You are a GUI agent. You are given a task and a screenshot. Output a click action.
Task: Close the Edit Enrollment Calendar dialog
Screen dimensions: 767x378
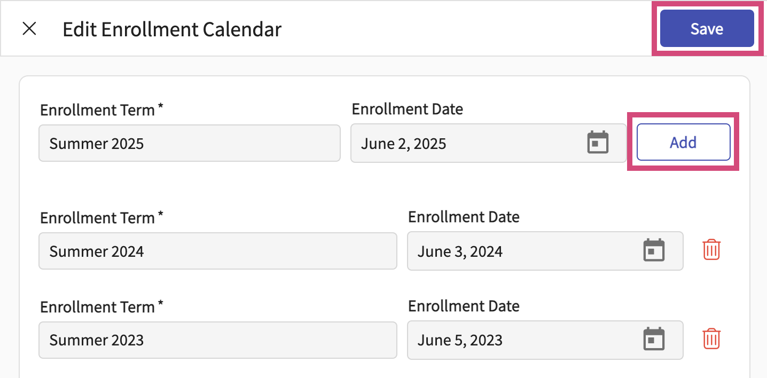pyautogui.click(x=29, y=29)
